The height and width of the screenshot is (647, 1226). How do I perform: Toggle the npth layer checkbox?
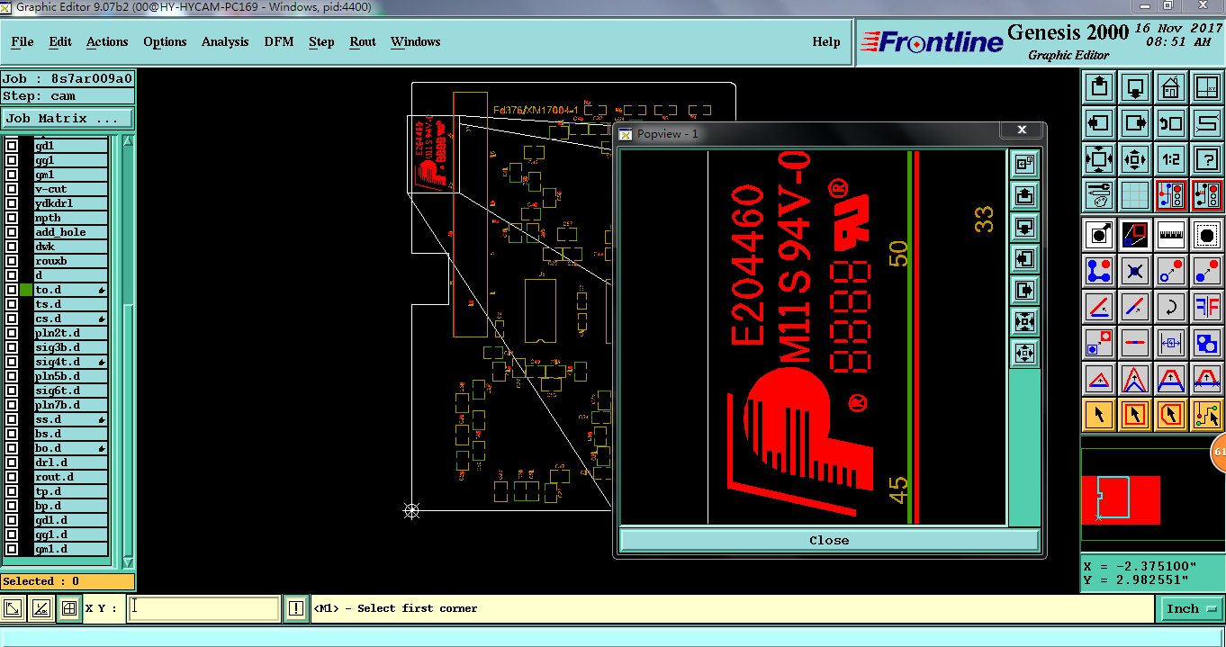(x=12, y=218)
